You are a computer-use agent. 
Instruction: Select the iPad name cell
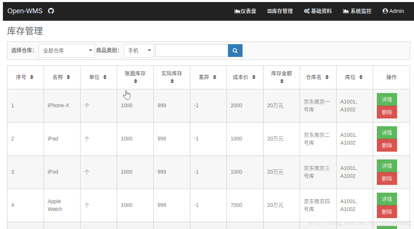click(62, 139)
